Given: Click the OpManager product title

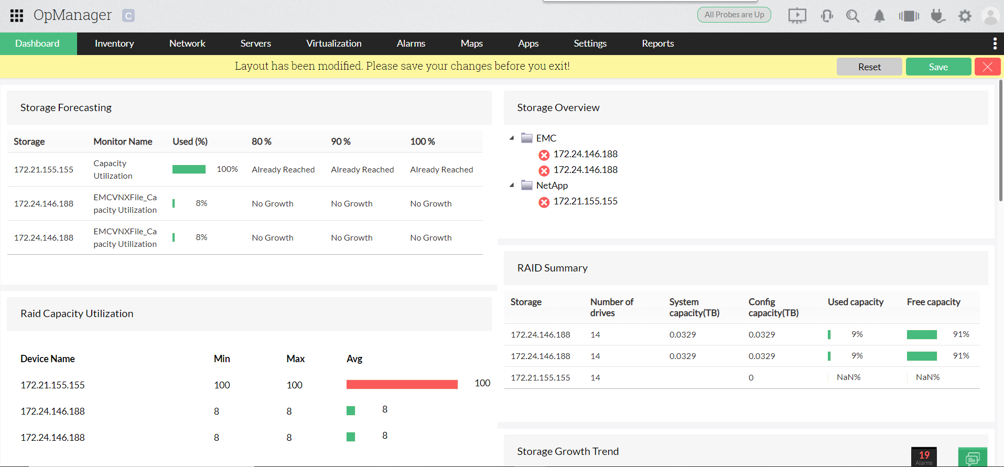Looking at the screenshot, I should (x=72, y=15).
